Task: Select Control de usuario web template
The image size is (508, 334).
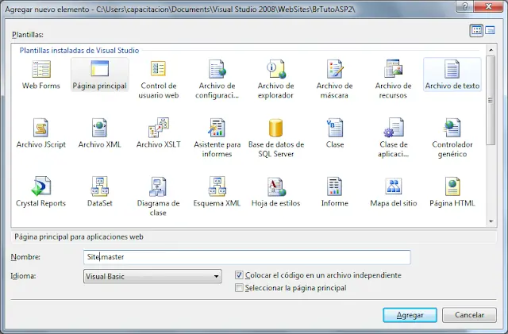Action: [159, 79]
